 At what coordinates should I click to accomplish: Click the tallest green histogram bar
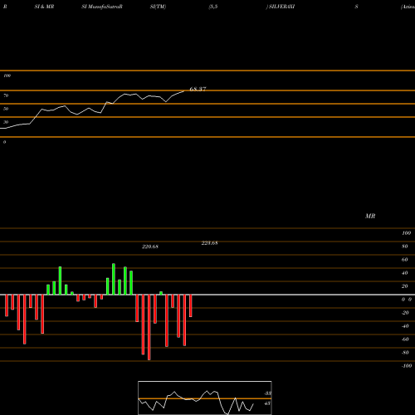[114, 279]
